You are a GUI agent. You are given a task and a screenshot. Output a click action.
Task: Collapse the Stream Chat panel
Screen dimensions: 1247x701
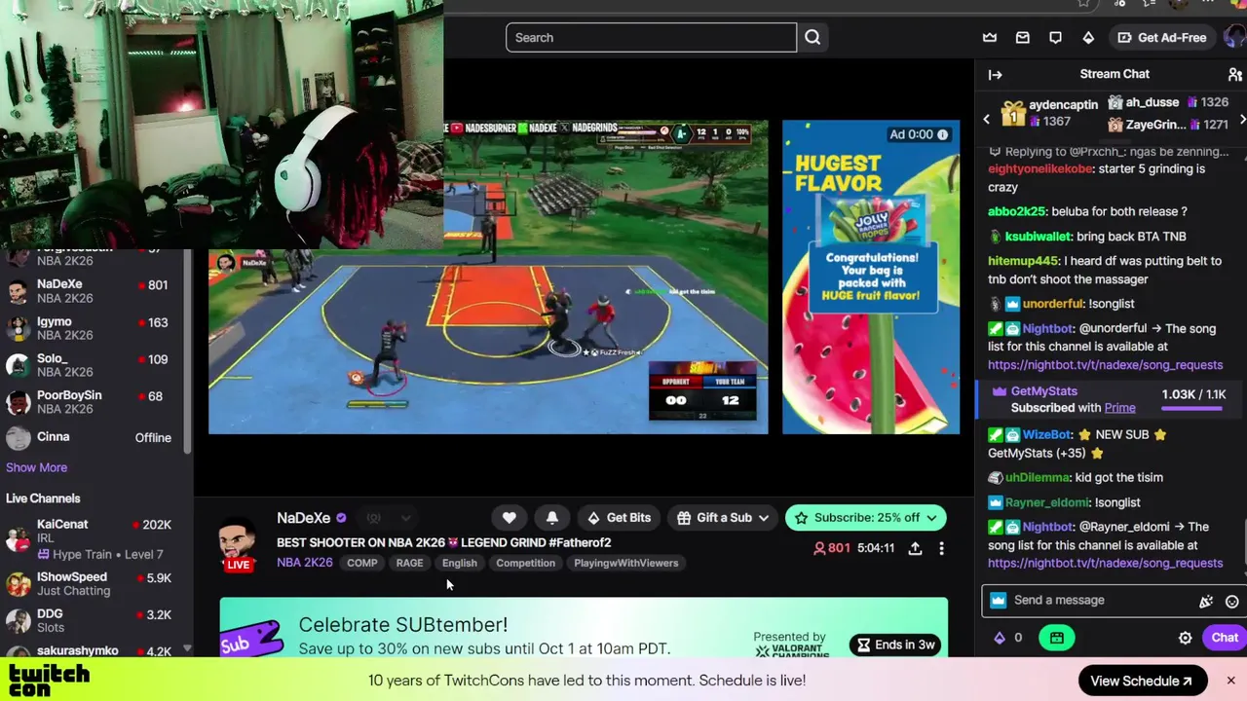995,74
